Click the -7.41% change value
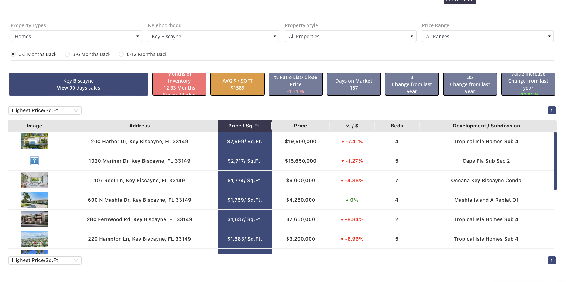572x282 pixels. coord(352,142)
